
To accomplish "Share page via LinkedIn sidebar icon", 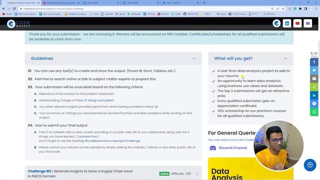I will 314,95.
